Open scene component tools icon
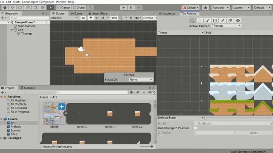Image resolution: width=273 pixels, height=153 pixels. click(131, 18)
